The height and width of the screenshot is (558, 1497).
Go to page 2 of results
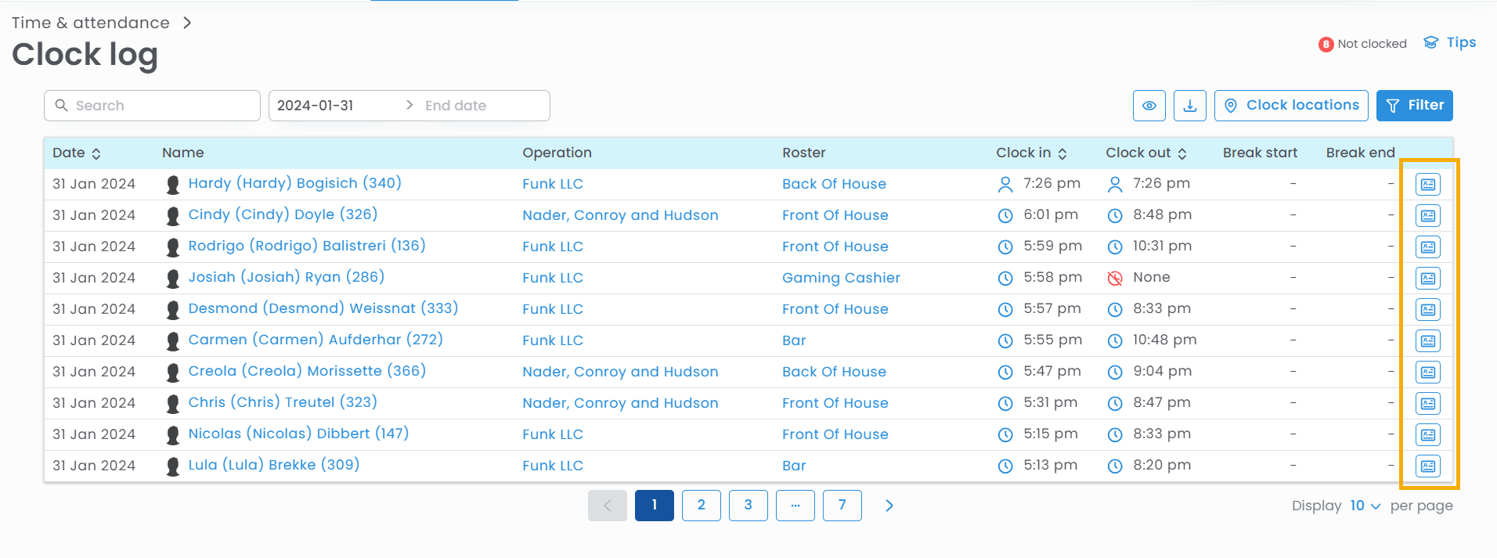click(701, 506)
